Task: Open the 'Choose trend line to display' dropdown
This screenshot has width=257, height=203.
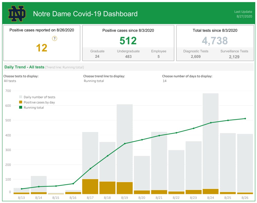Action: tap(94, 81)
